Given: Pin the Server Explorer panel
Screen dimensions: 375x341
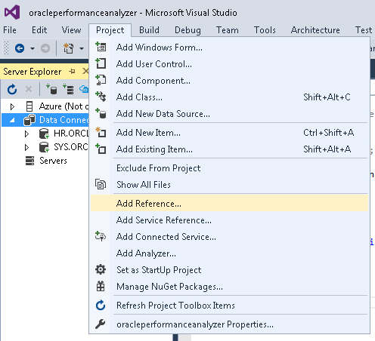Looking at the screenshot, I should point(72,72).
